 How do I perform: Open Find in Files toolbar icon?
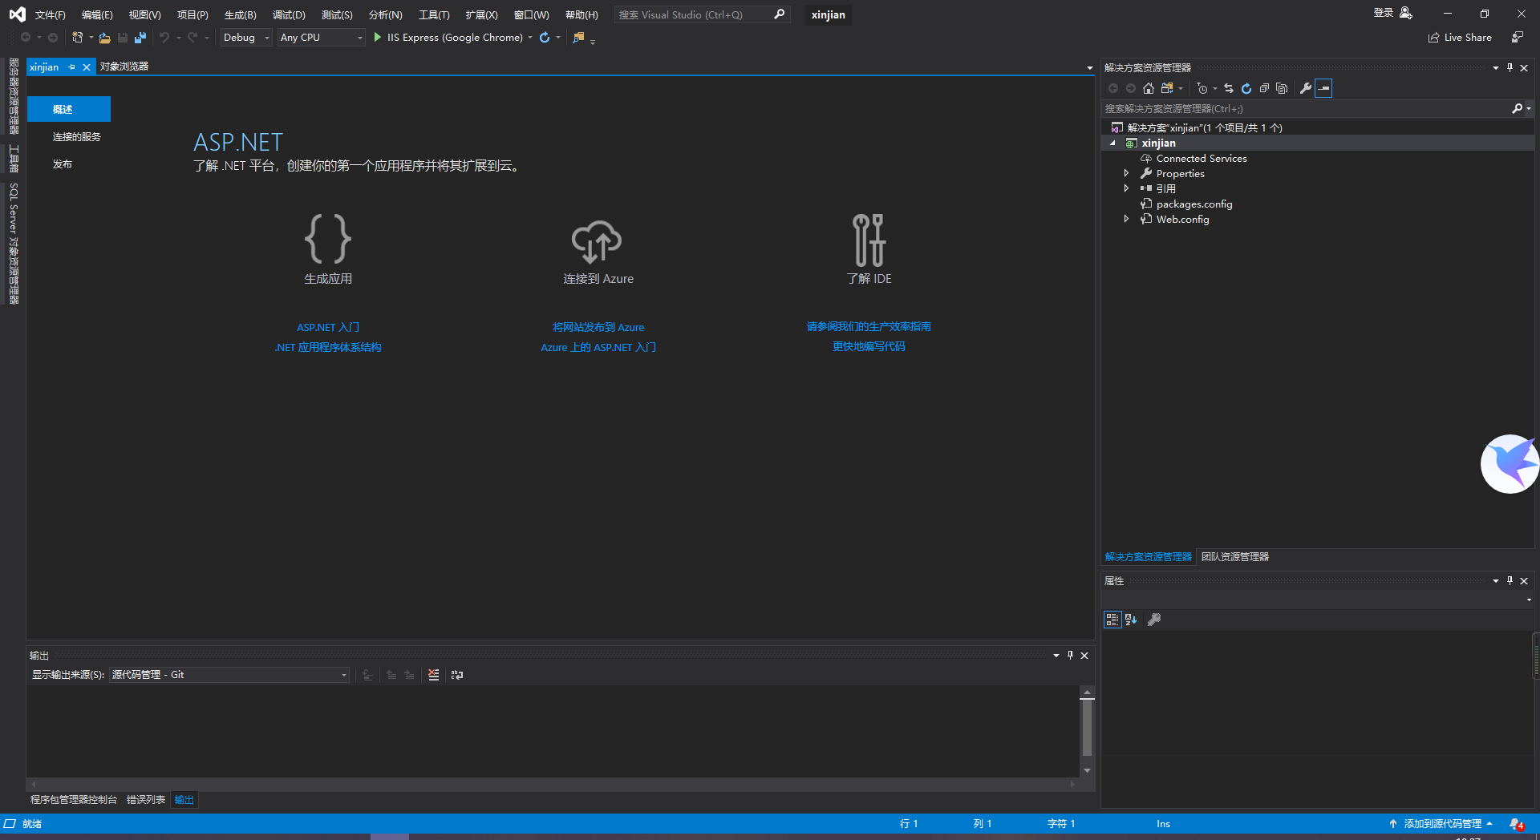coord(578,38)
